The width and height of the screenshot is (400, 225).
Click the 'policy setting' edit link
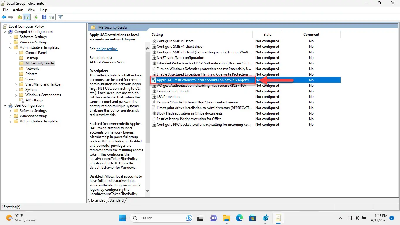[107, 49]
